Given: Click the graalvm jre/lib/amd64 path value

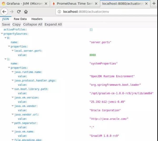Looking at the screenshot, I should [x=121, y=93].
